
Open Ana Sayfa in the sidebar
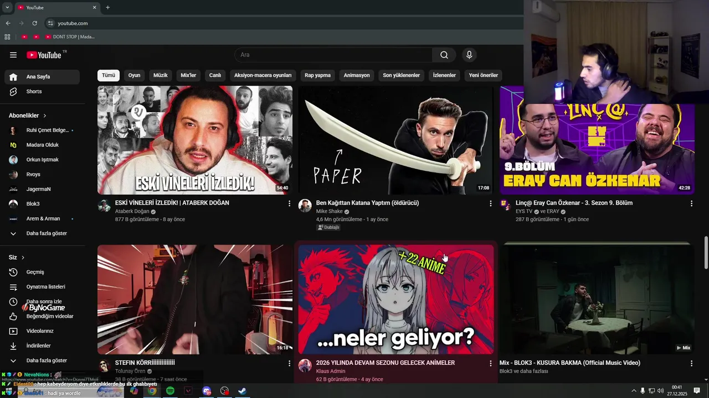click(42, 77)
